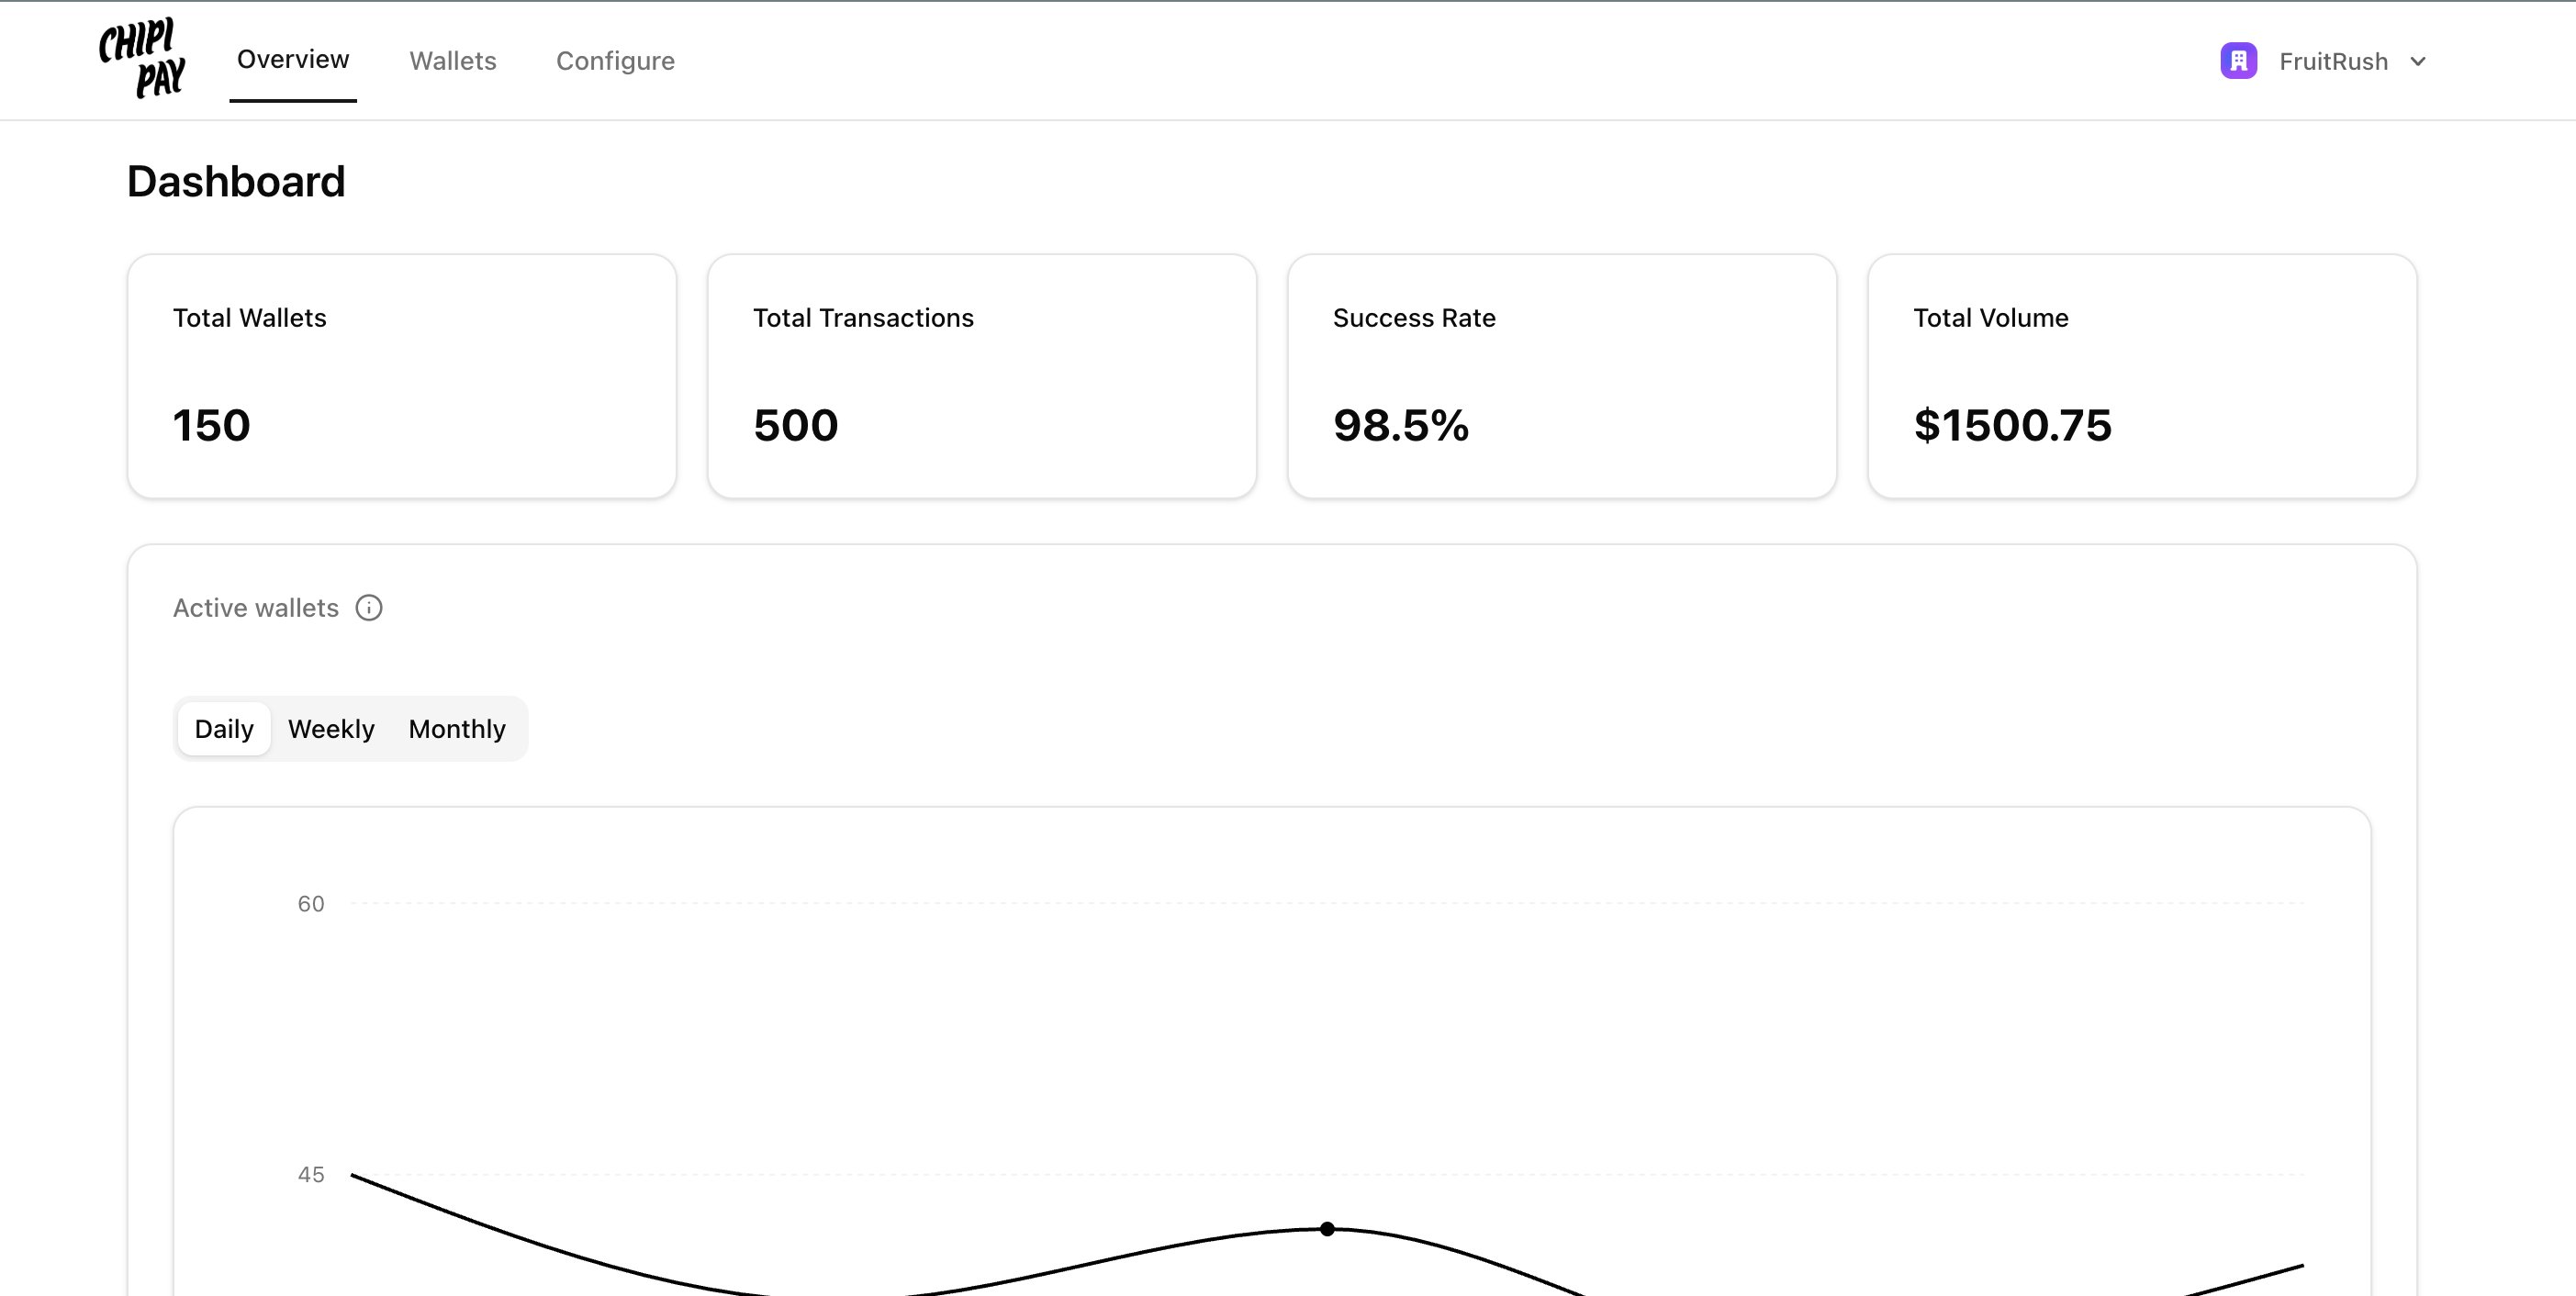Image resolution: width=2576 pixels, height=1296 pixels.
Task: Click the Chipi Pay logo
Action: point(142,58)
